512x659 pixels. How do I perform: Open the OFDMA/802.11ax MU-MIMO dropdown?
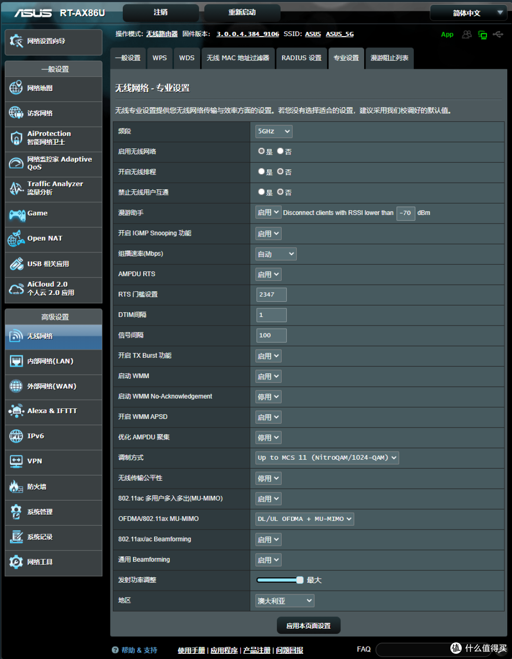(x=305, y=519)
